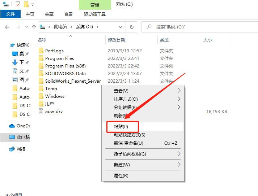Open the 驱动器工具 tab
Viewport: 258px width, 196px height.
[x=94, y=14]
